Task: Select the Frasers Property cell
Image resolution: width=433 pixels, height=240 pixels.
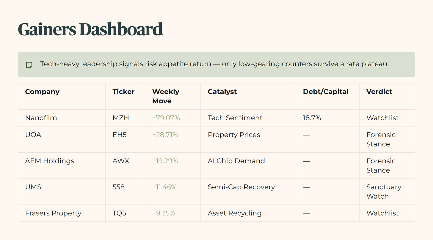Action: tap(53, 213)
